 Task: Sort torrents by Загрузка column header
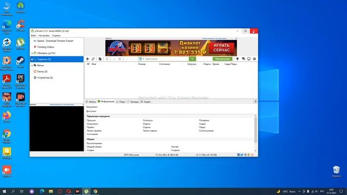[x=191, y=64]
